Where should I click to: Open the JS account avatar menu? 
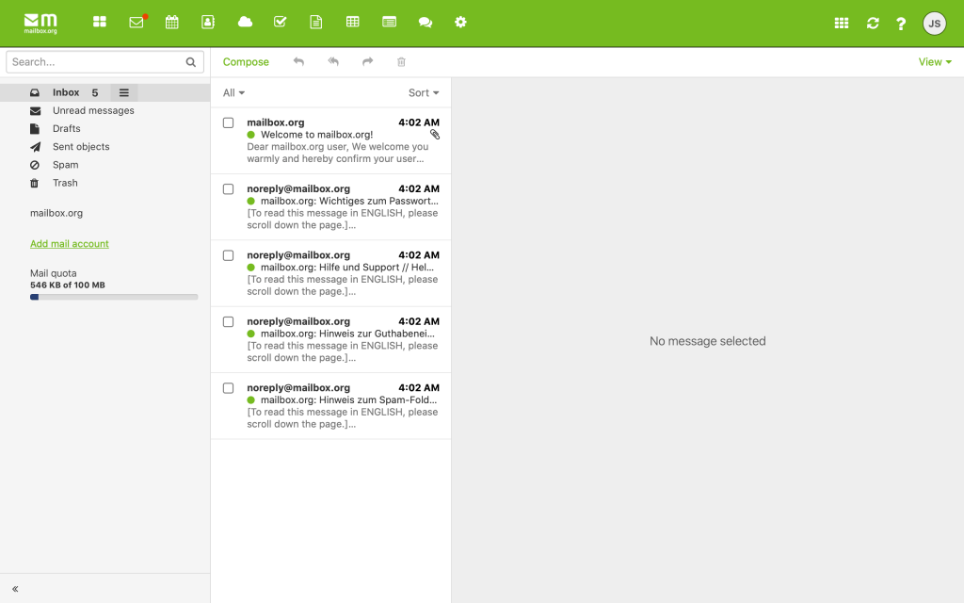934,24
